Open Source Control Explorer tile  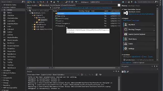139,34
